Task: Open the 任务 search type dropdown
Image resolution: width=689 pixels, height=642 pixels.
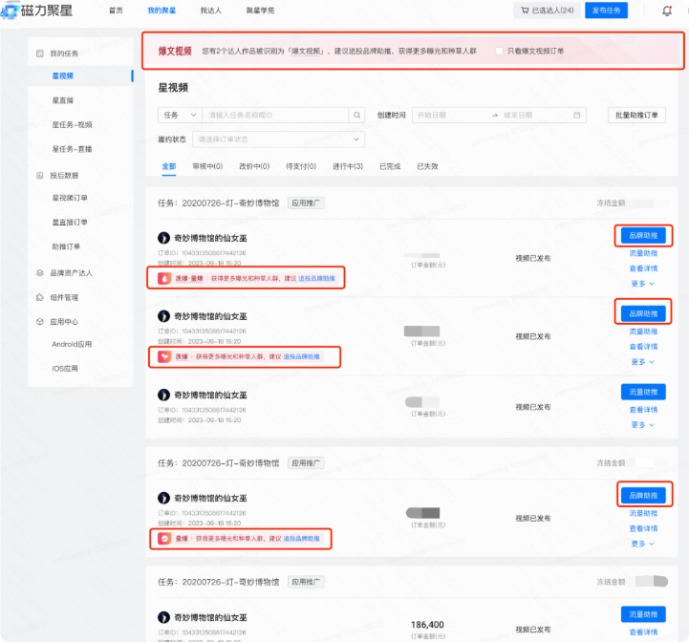Action: click(179, 115)
